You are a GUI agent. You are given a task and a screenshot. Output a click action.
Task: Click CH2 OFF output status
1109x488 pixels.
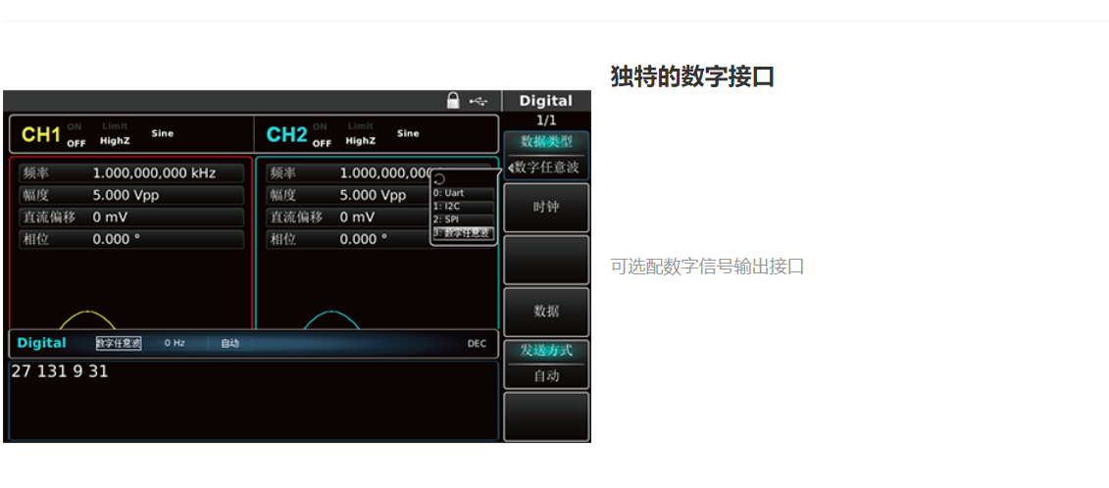click(x=322, y=143)
